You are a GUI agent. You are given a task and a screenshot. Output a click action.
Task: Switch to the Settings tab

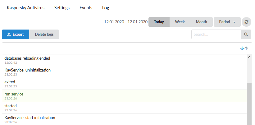(62, 8)
